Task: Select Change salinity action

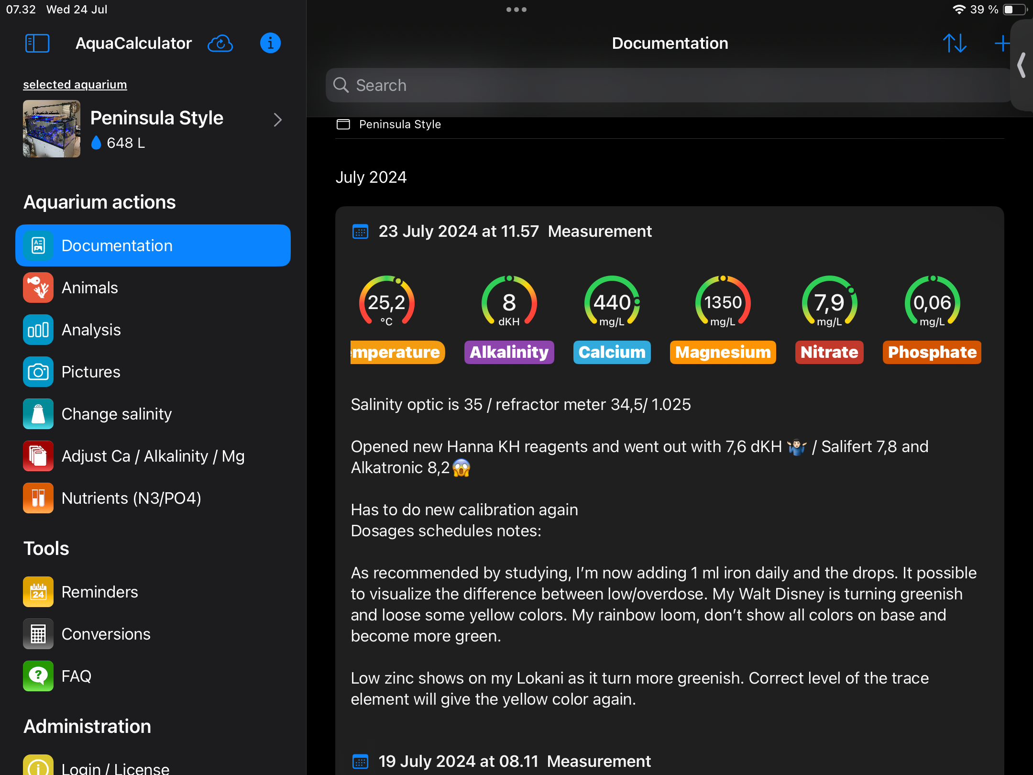Action: (x=116, y=414)
